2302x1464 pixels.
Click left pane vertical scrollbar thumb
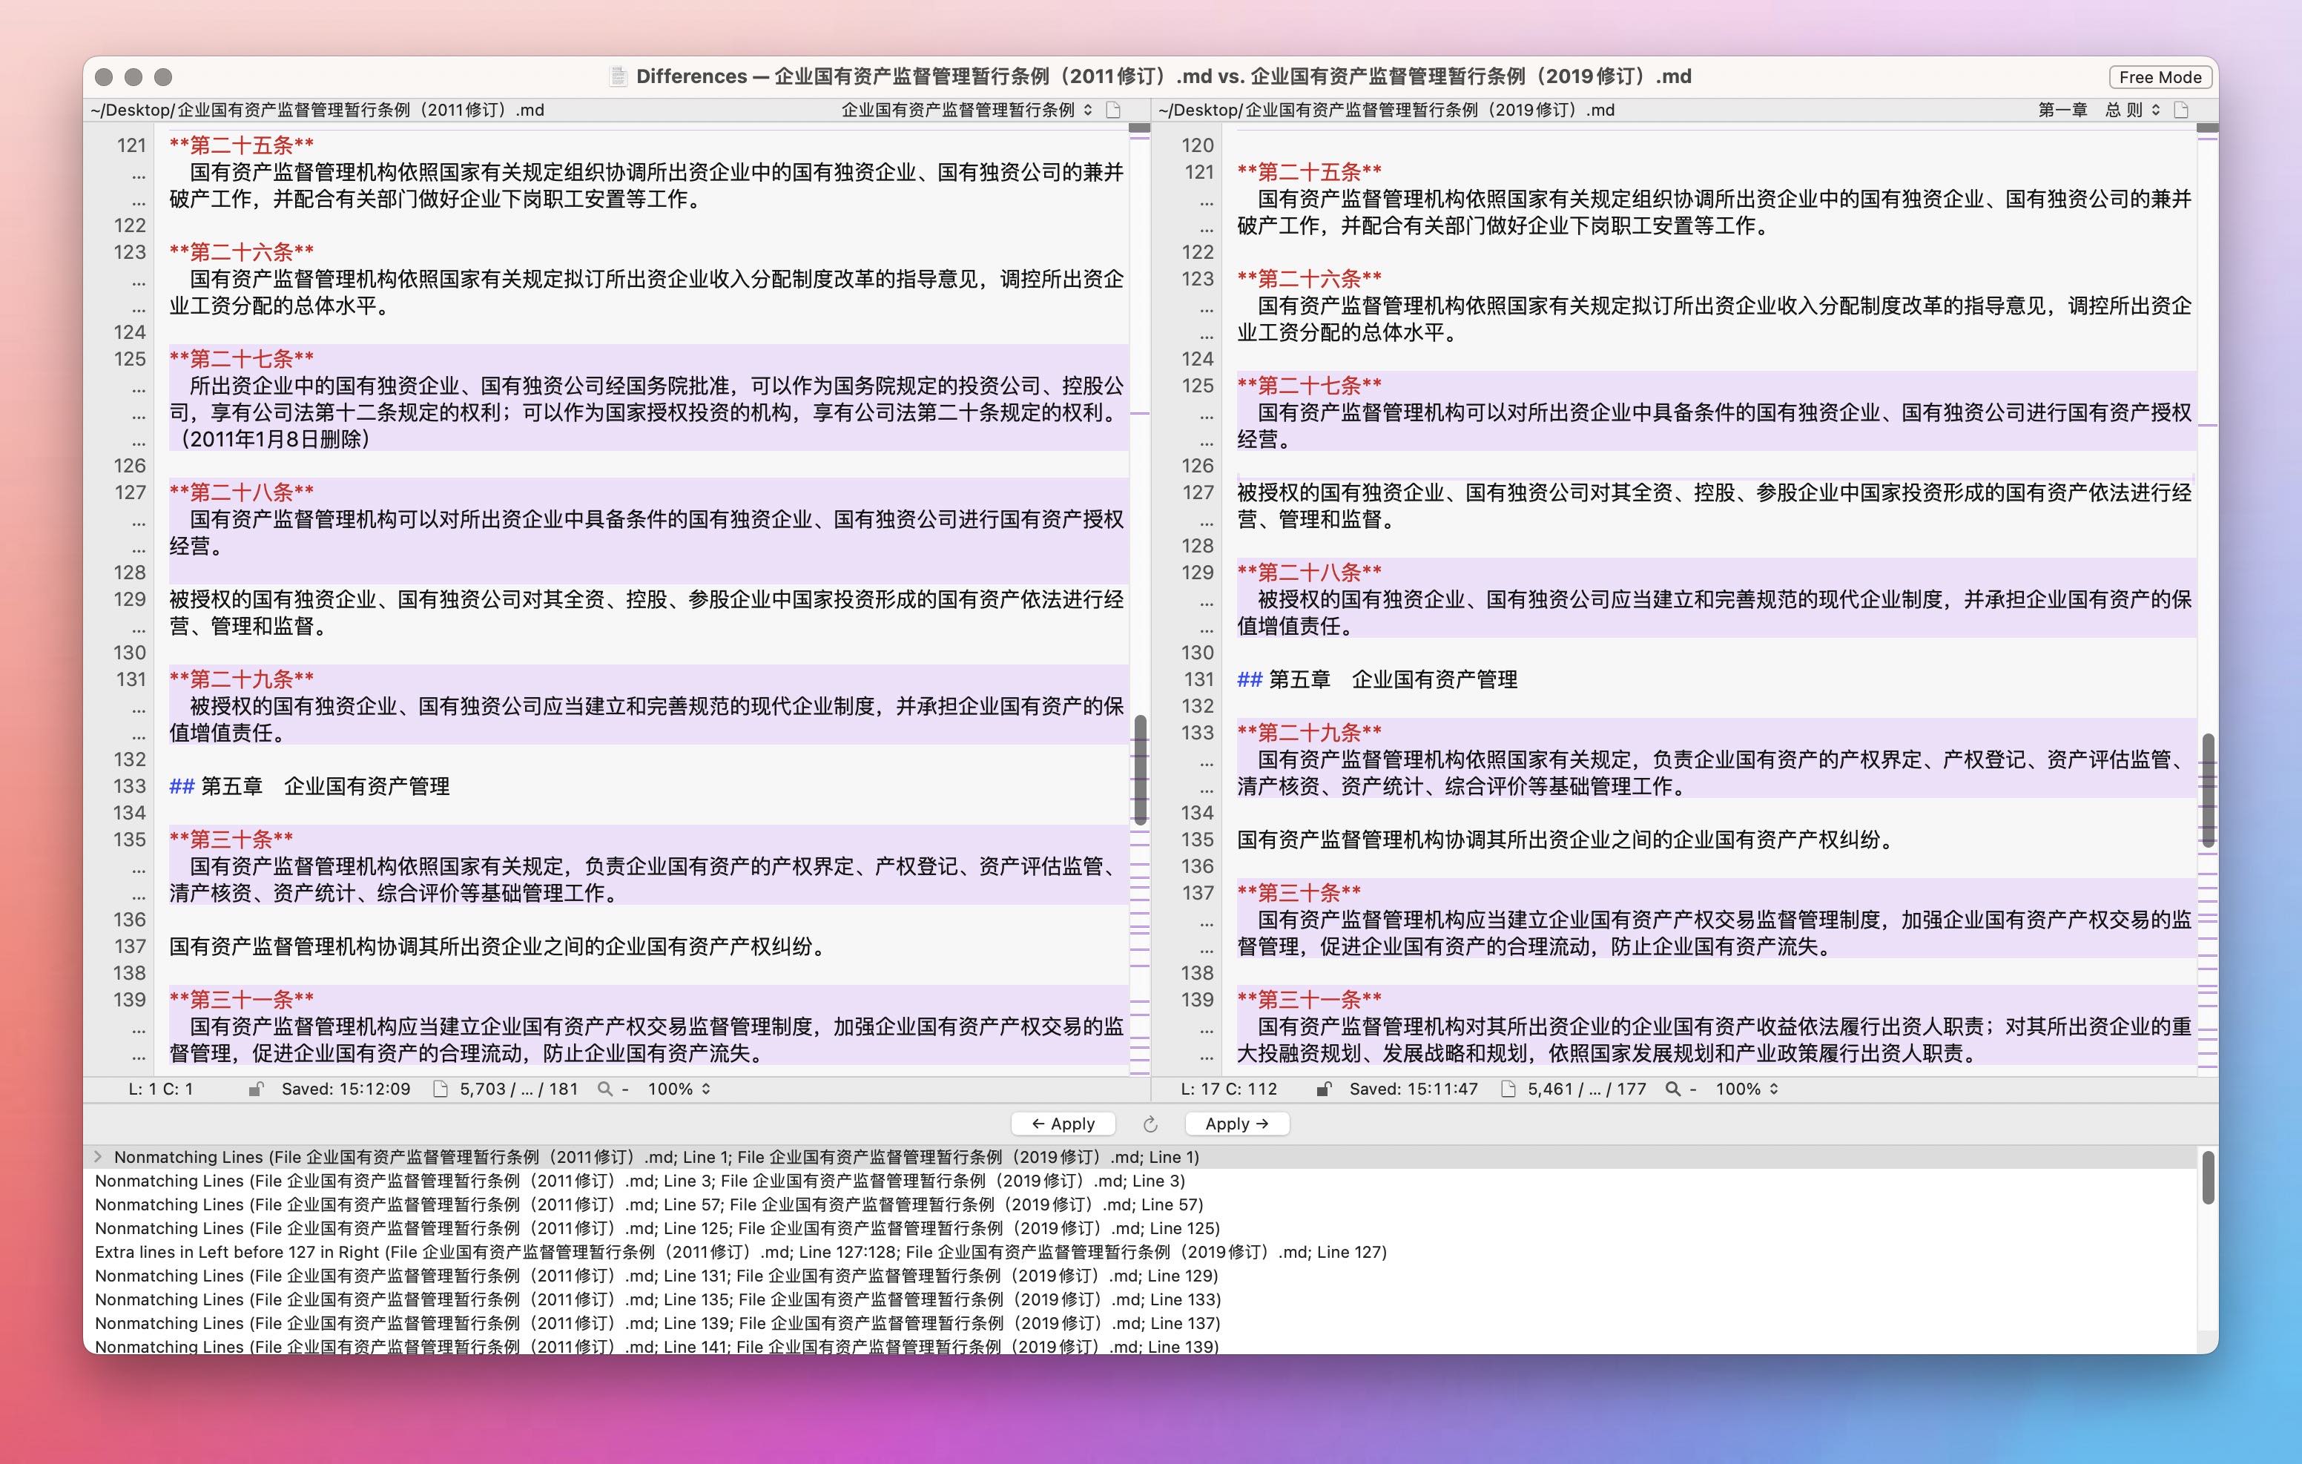click(x=1140, y=769)
